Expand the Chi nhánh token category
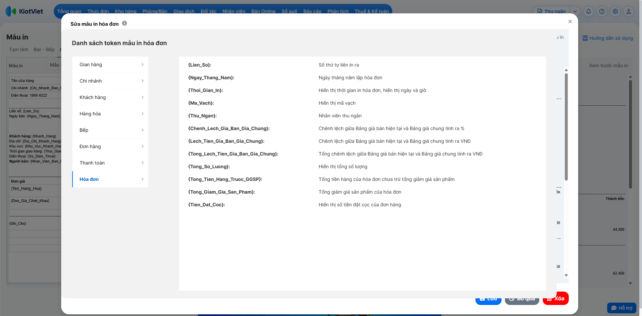 click(110, 81)
